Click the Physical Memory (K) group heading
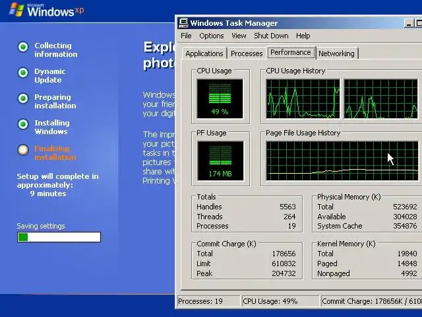The image size is (422, 317). (349, 197)
